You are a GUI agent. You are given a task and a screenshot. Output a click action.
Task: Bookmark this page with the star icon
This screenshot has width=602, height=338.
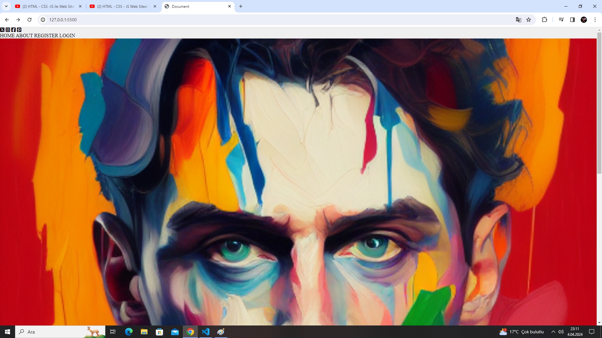[x=529, y=20]
